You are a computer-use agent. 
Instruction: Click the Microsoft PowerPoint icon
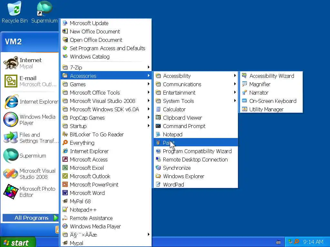(x=65, y=184)
